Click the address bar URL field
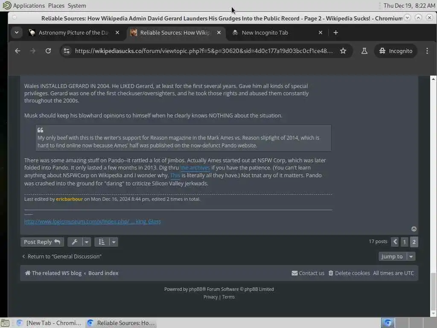The height and width of the screenshot is (328, 437). pos(204,51)
